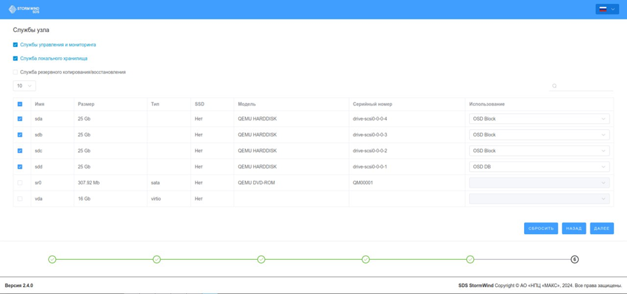This screenshot has height=294, width=627.
Task: Click the second completed step checkmark
Action: (x=157, y=259)
